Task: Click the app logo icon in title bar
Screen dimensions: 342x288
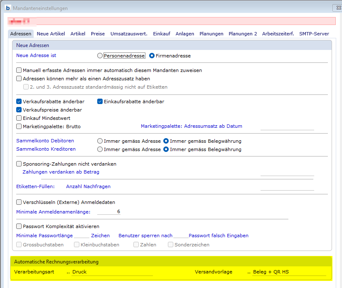Action: coord(7,8)
